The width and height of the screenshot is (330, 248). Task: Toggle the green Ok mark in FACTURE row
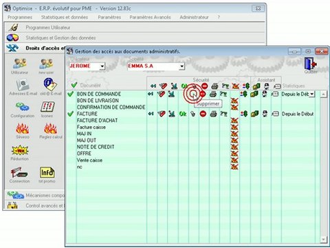pyautogui.click(x=183, y=114)
